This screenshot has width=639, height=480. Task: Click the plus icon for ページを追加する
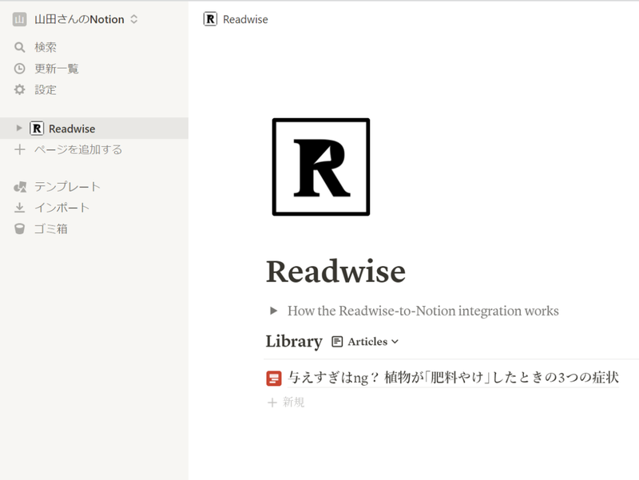[x=19, y=149]
